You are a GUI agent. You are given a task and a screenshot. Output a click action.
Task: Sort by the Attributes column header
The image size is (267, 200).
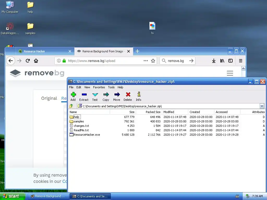[x=253, y=112]
